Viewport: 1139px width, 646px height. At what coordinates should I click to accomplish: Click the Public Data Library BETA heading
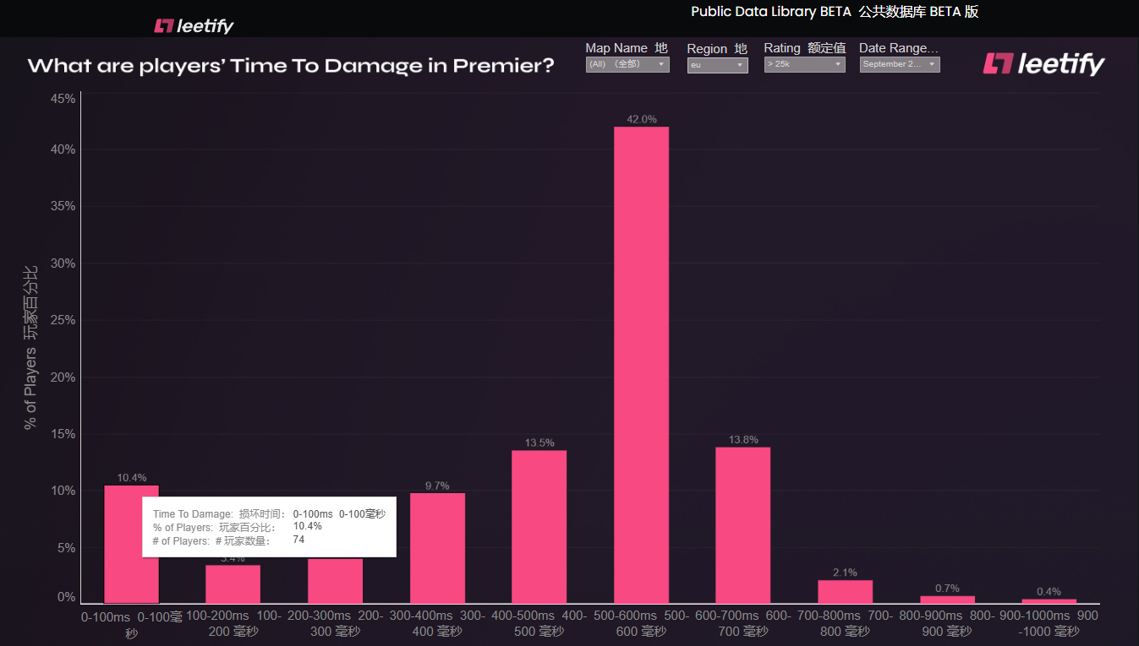point(835,12)
